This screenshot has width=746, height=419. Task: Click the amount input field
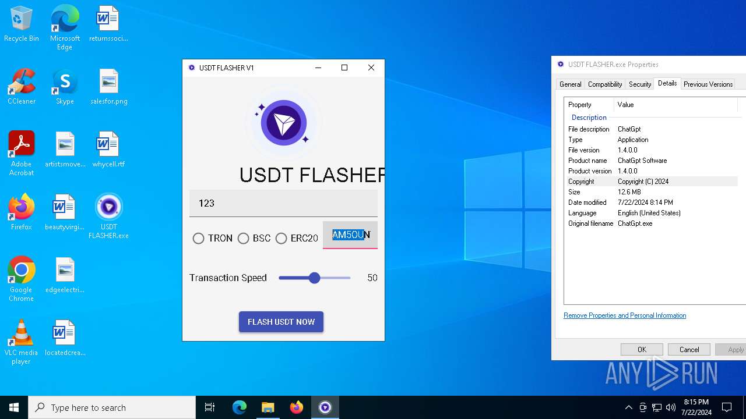[x=350, y=235]
